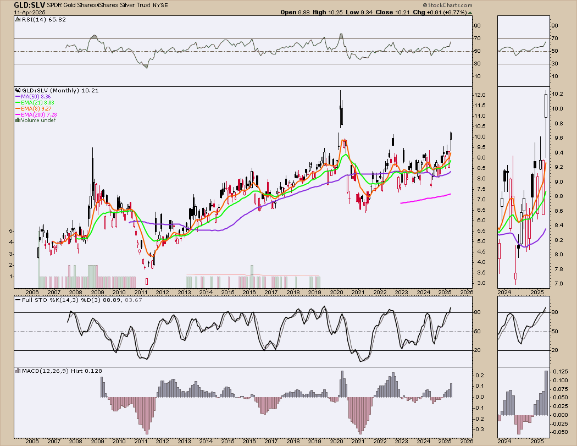Click the bar icon beside Volume undef
Screen dimensions: 577x446
tap(18, 120)
